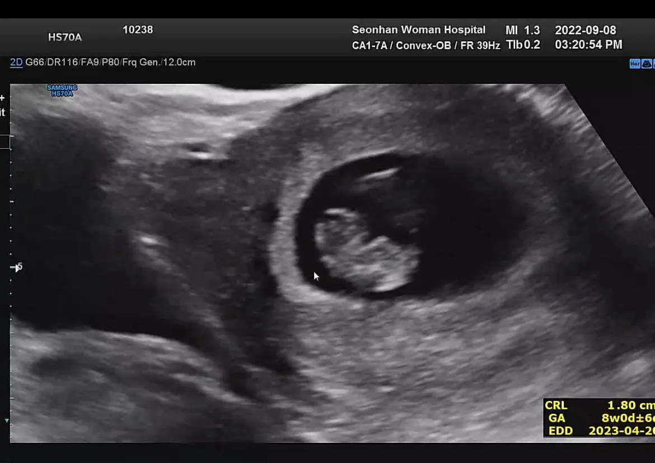
Task: Click the CRL 1.80 cm measurement value
Action: (x=630, y=405)
